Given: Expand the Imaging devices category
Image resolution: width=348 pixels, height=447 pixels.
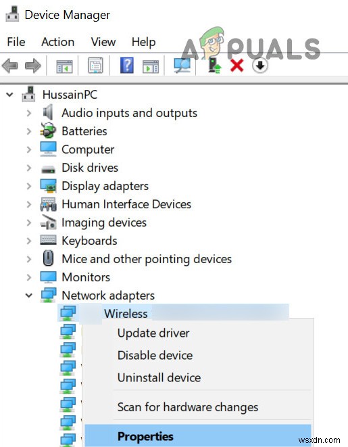Looking at the screenshot, I should 29,222.
